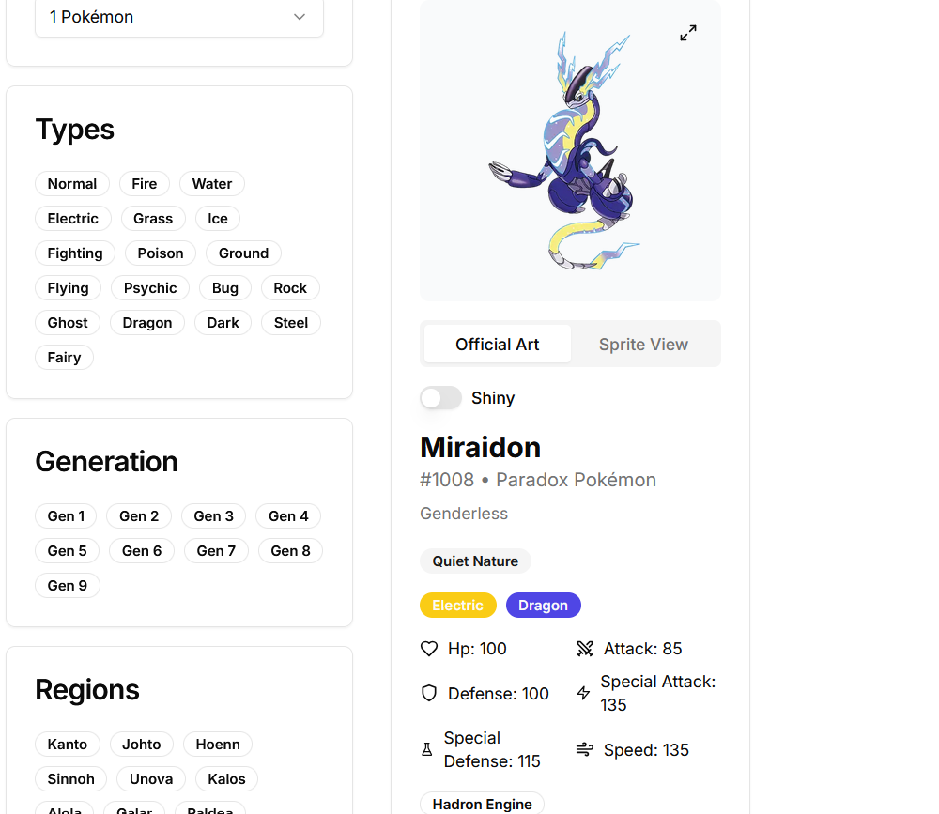Select the Dragon type filter chip
Screen dimensions: 939x814
pos(147,323)
